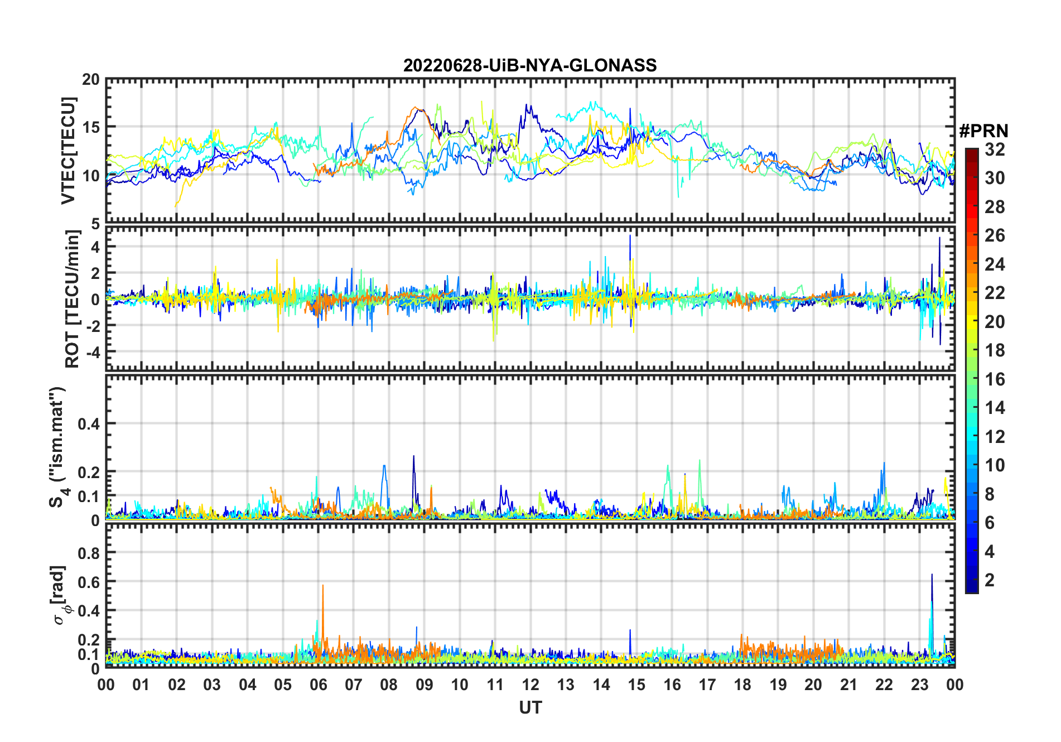The image size is (1061, 742).
Task: Click the "2" tick on the PRN colorbar
Action: pyautogui.click(x=990, y=580)
